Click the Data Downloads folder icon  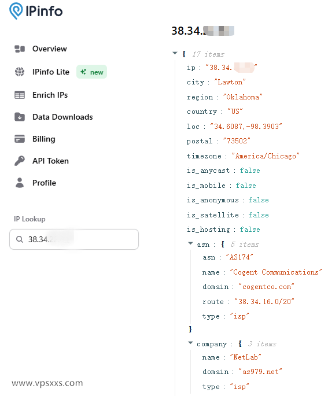20,117
